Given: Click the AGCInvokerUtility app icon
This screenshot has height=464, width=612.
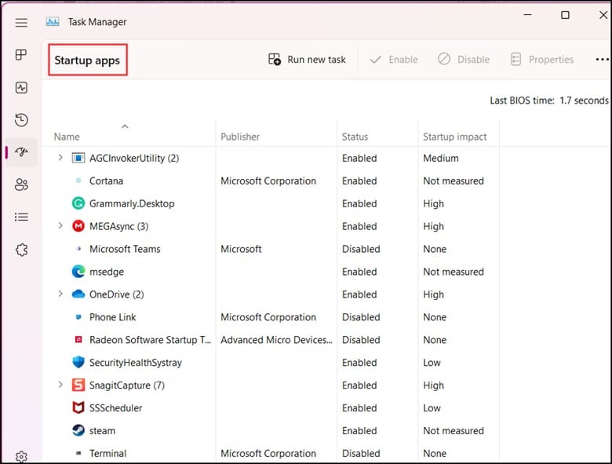Looking at the screenshot, I should (x=78, y=158).
